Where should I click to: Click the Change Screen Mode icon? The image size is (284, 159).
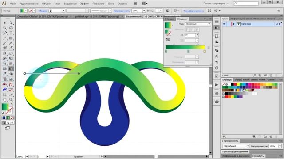[8, 128]
